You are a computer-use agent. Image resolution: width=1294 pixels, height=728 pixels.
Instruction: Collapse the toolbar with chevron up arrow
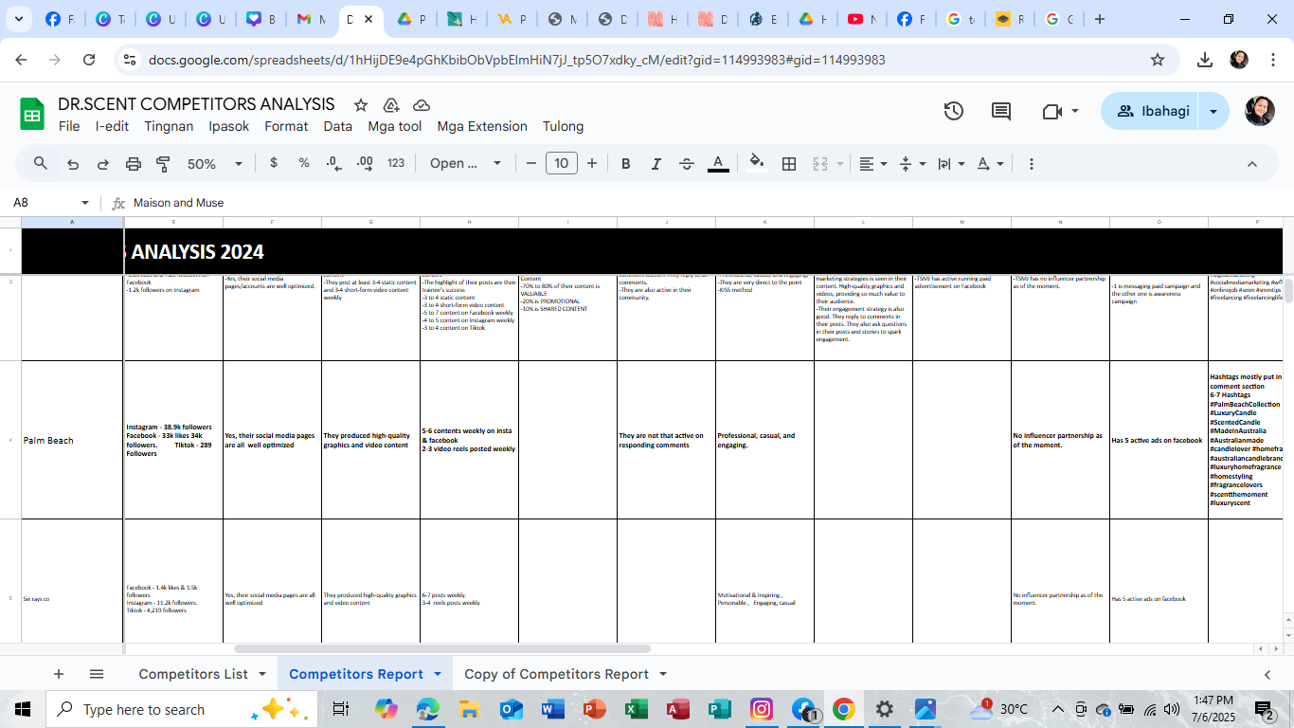[1252, 163]
